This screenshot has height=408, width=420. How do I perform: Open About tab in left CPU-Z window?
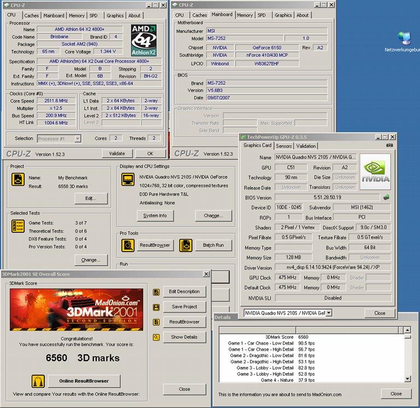pos(134,15)
